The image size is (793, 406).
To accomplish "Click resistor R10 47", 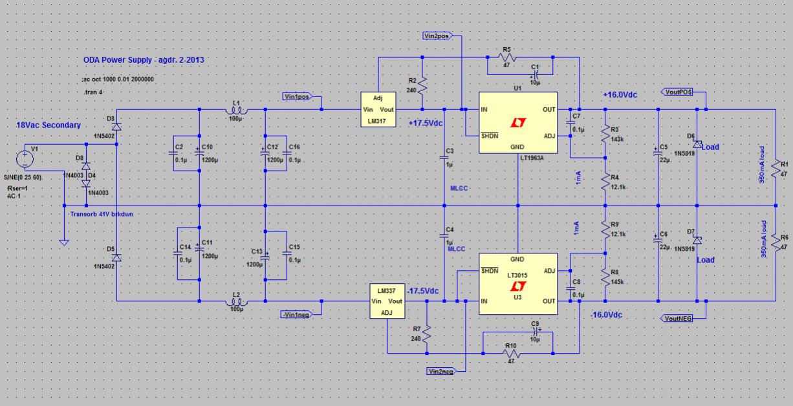I will click(x=512, y=353).
